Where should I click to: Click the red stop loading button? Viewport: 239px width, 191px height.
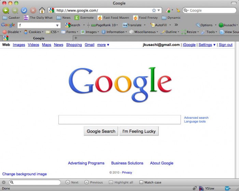[33, 10]
